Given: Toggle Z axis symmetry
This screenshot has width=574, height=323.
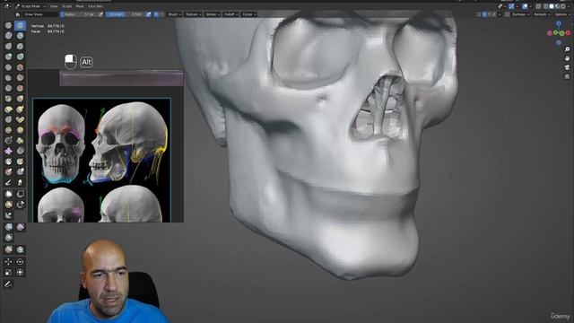Looking at the screenshot, I should tap(494, 14).
